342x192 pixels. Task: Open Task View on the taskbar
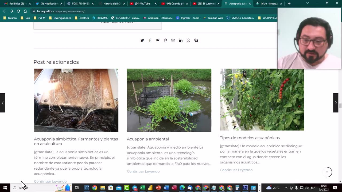[x=77, y=188]
